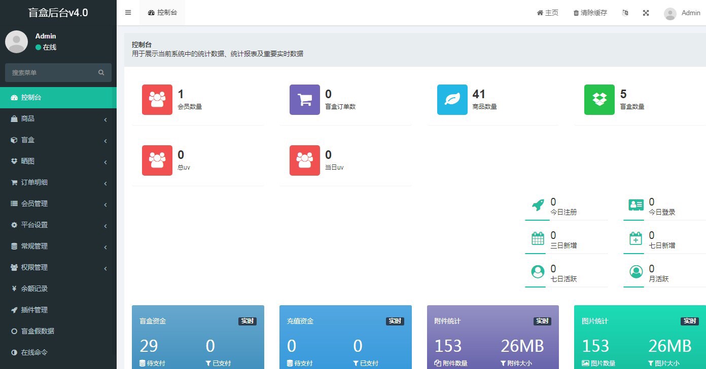Toggle the hamburger sidebar menu icon

pos(128,13)
